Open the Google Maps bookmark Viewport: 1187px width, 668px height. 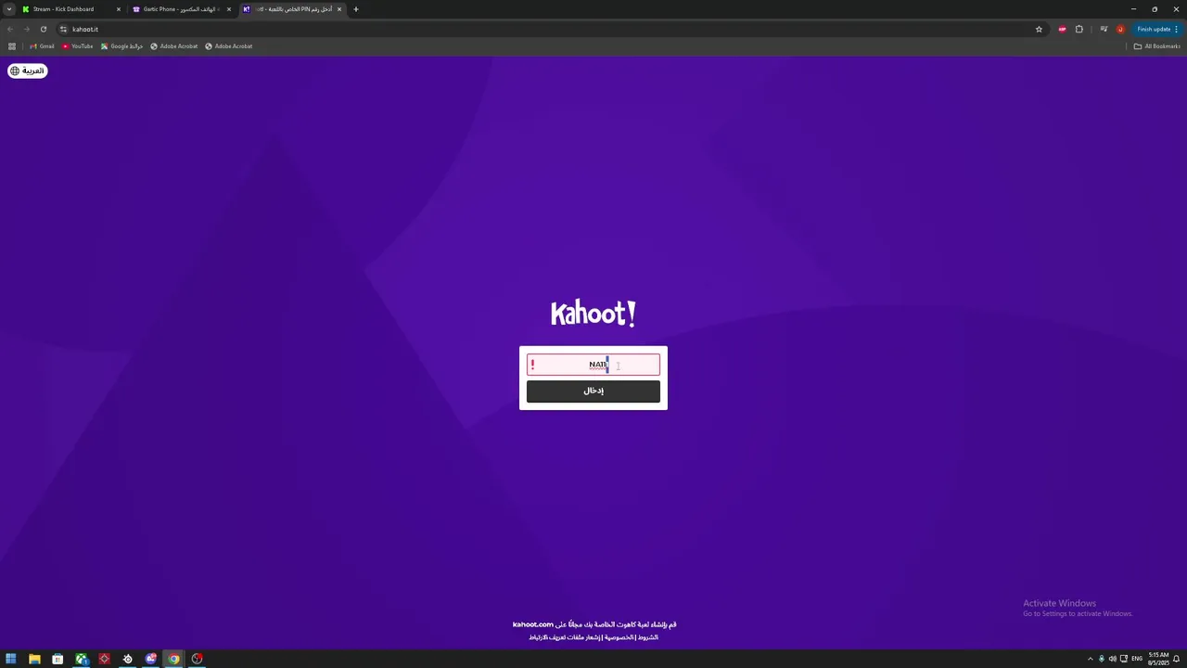(121, 46)
